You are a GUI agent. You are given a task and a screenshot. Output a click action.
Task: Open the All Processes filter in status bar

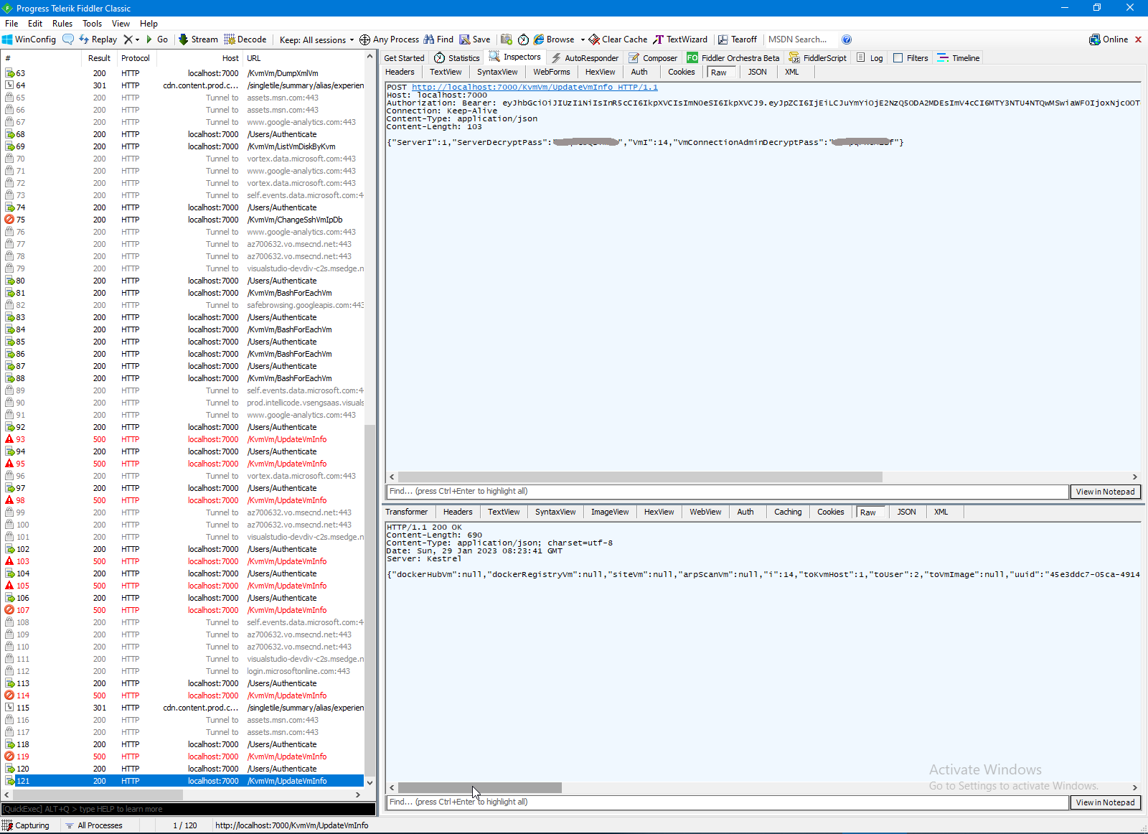coord(94,825)
